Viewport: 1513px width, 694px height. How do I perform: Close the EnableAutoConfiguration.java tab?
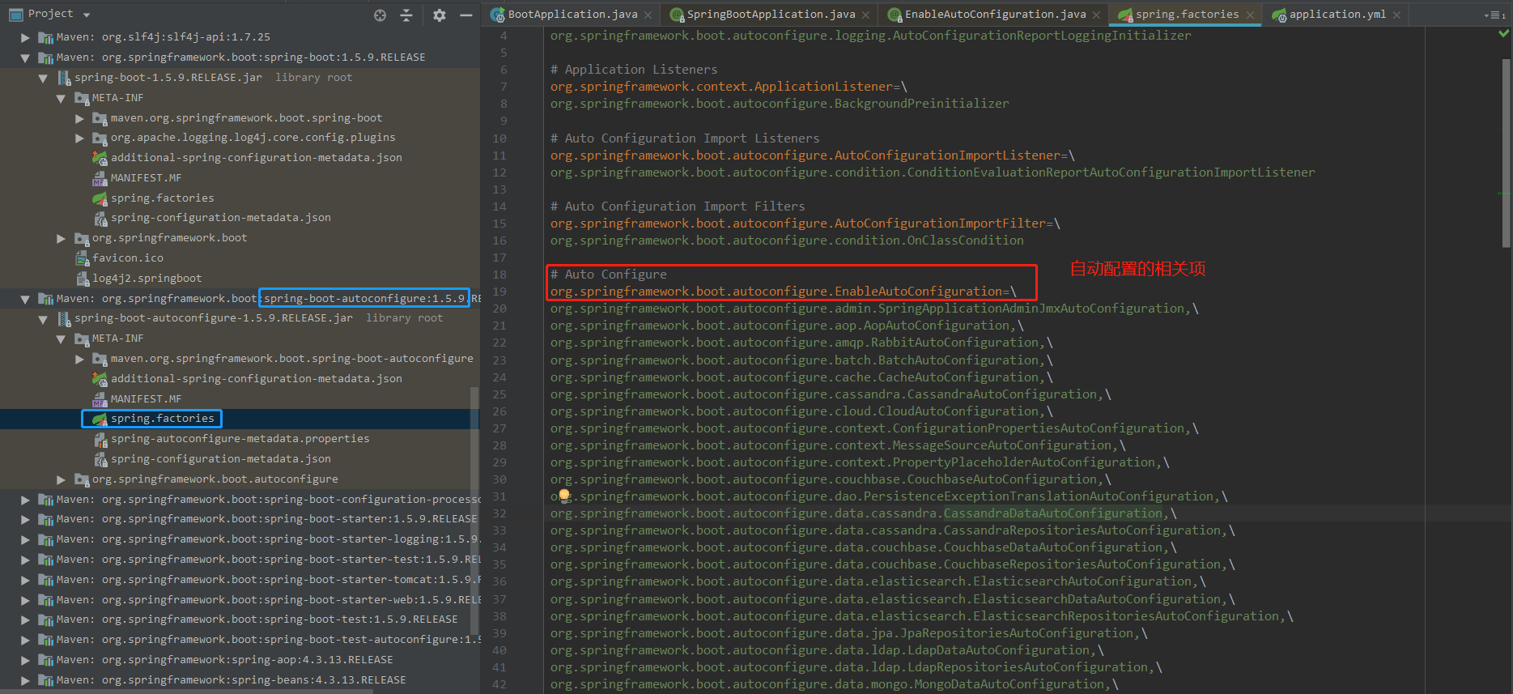point(1097,15)
